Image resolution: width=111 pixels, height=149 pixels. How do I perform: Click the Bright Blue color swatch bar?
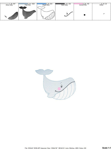(x=41, y=4)
